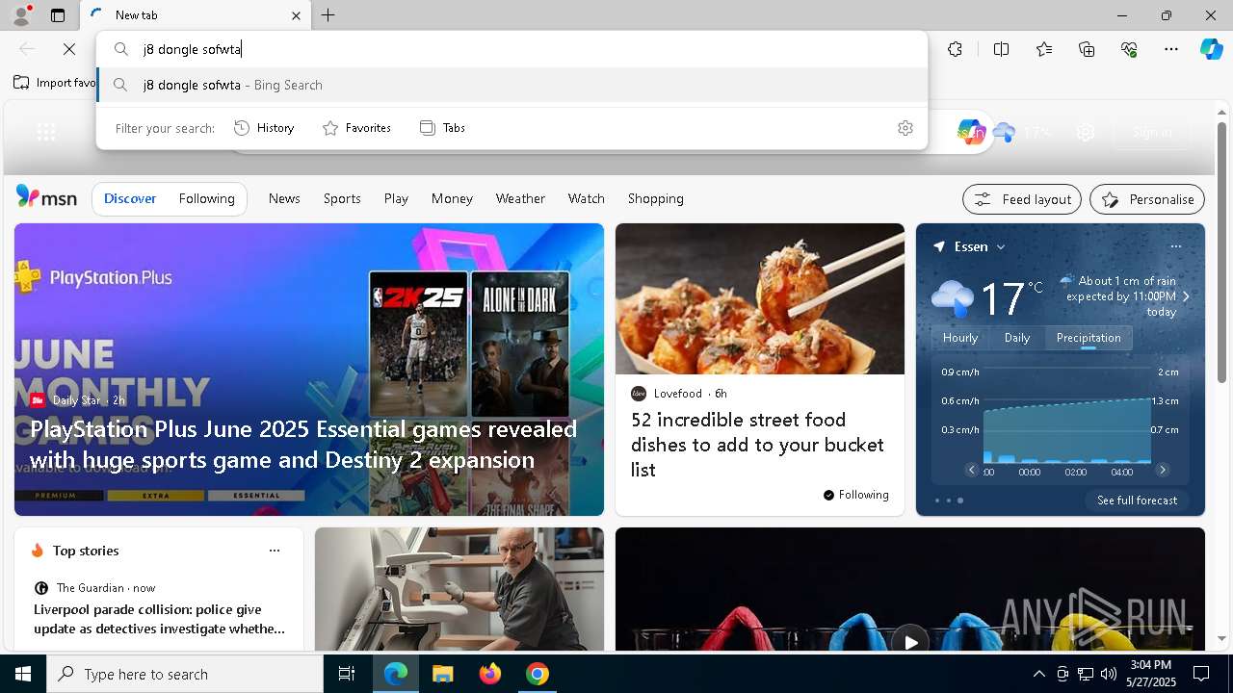This screenshot has height=693, width=1233.
Task: Switch to the Following feed tab
Action: (206, 198)
